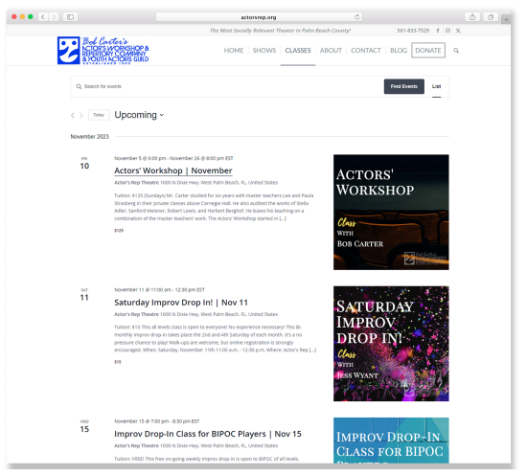The height and width of the screenshot is (475, 527).
Task: Click the DONATE button
Action: point(428,51)
